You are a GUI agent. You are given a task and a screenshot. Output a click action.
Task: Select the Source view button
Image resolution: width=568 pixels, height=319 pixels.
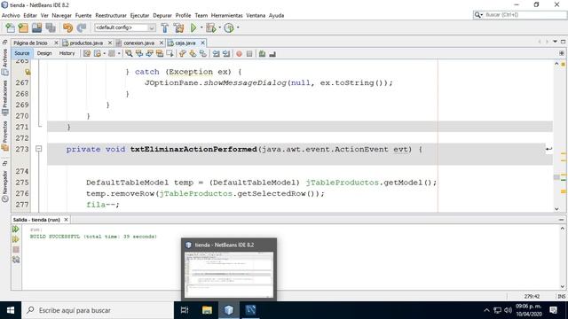click(x=21, y=53)
